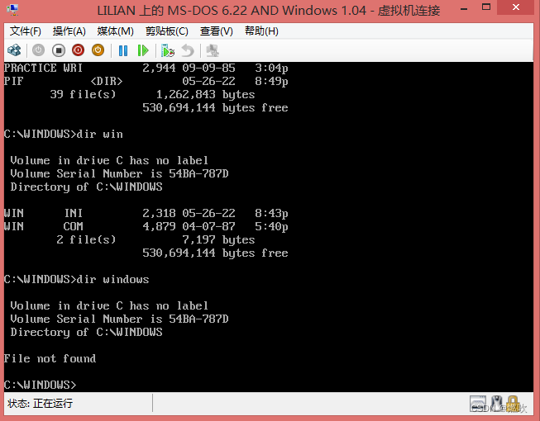This screenshot has height=421, width=540.
Task: Reset the VM using the green play-bar icon
Action: click(x=143, y=50)
